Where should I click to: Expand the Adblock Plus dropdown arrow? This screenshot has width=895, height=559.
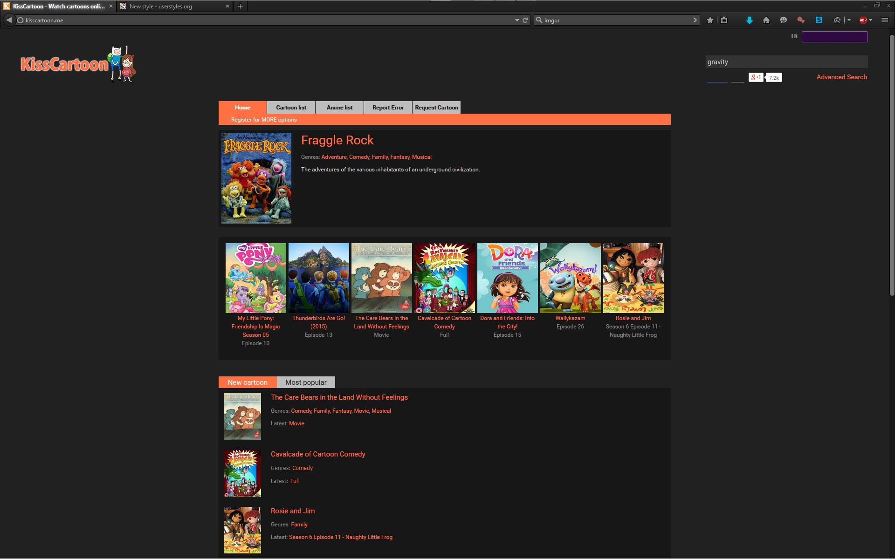[x=871, y=20]
